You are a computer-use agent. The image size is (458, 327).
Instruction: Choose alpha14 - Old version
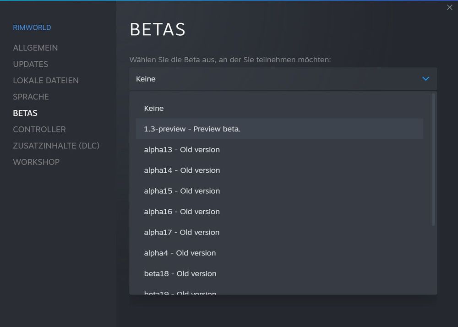279,170
